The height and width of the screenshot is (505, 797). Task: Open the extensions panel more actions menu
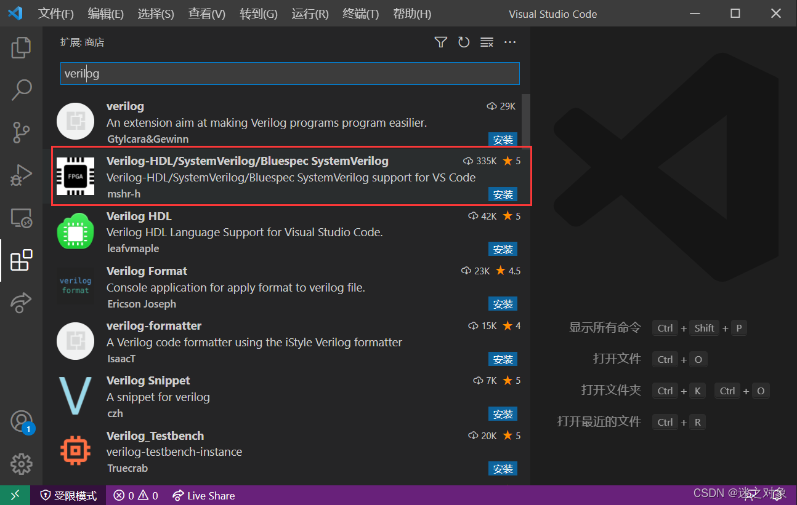509,42
